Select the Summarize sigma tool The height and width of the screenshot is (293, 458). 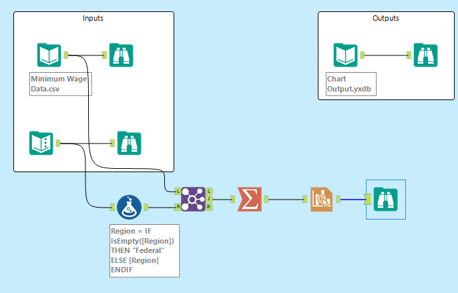[250, 200]
